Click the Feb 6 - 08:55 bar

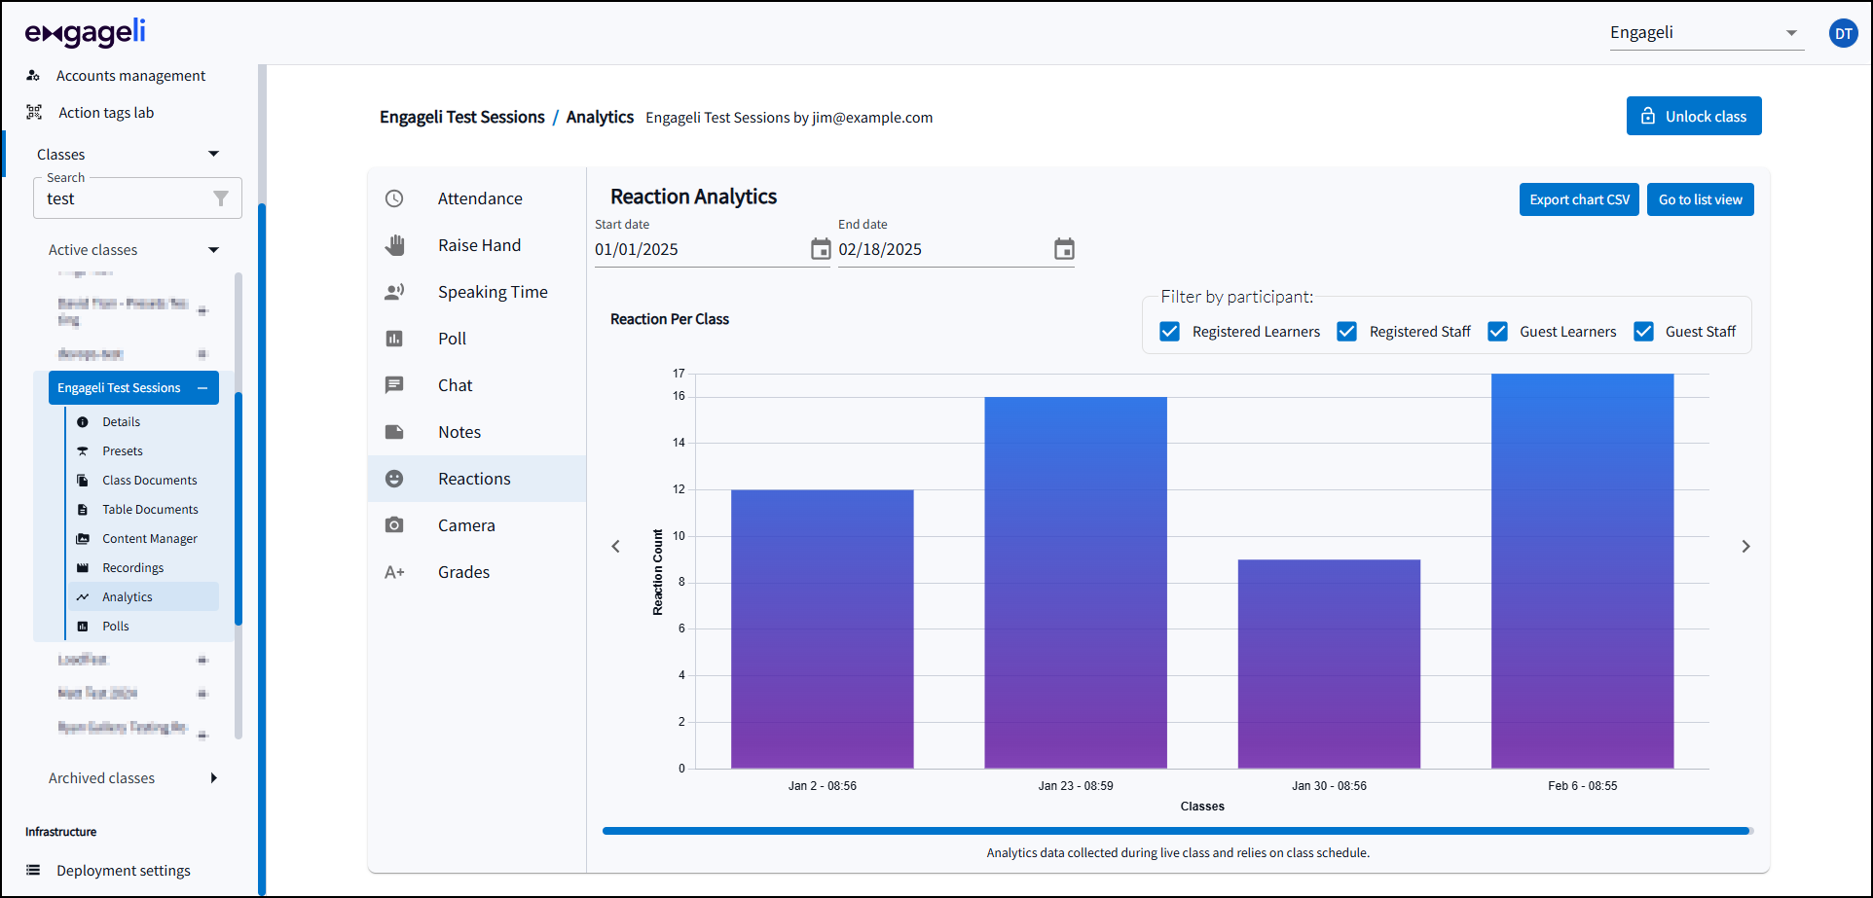tap(1583, 571)
